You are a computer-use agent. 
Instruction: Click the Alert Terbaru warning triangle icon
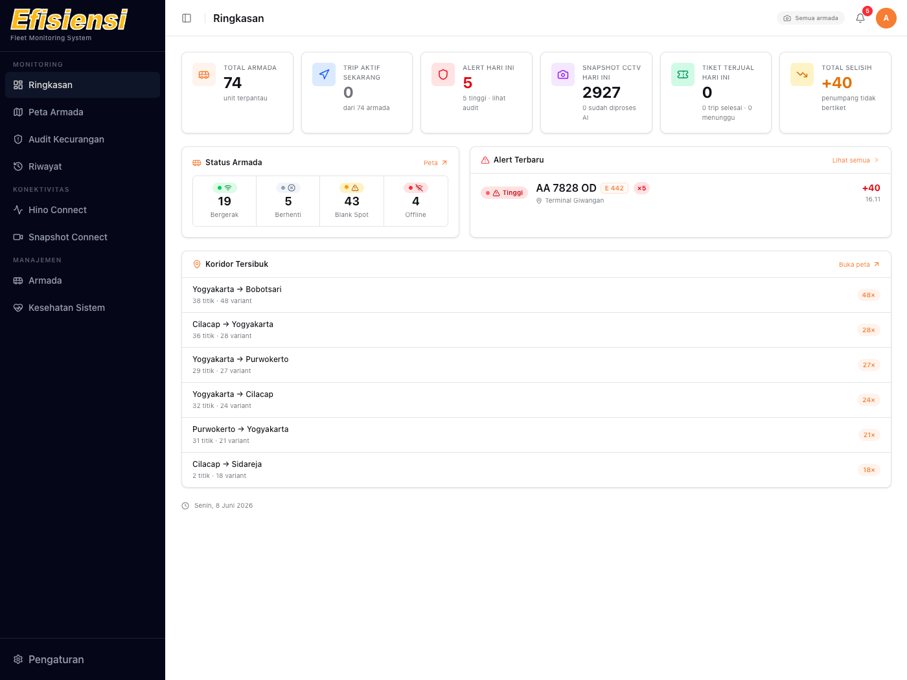[x=485, y=160]
